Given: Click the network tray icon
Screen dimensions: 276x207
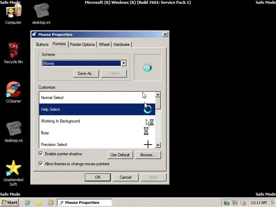Looking at the screenshot, I should click(235, 203).
